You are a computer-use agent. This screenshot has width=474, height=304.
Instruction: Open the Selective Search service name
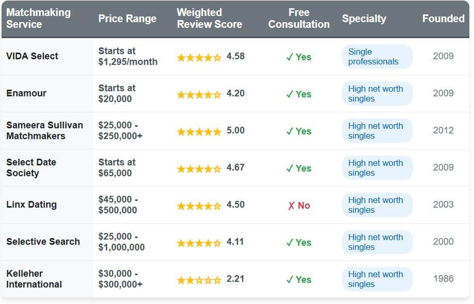click(43, 242)
